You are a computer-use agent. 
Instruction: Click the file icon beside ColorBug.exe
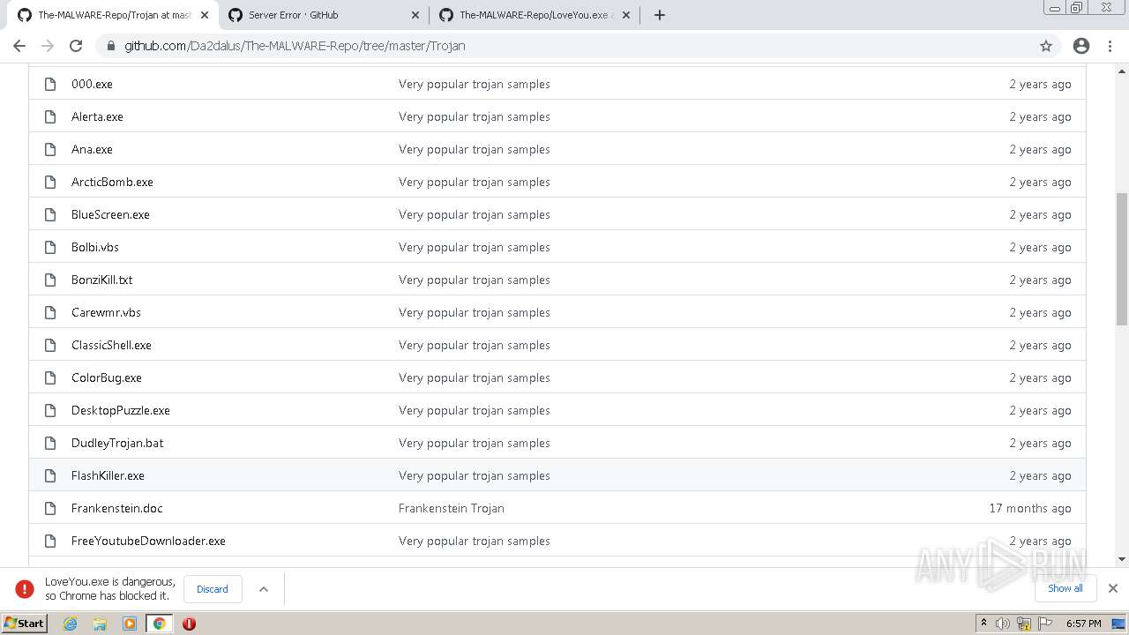pos(50,377)
